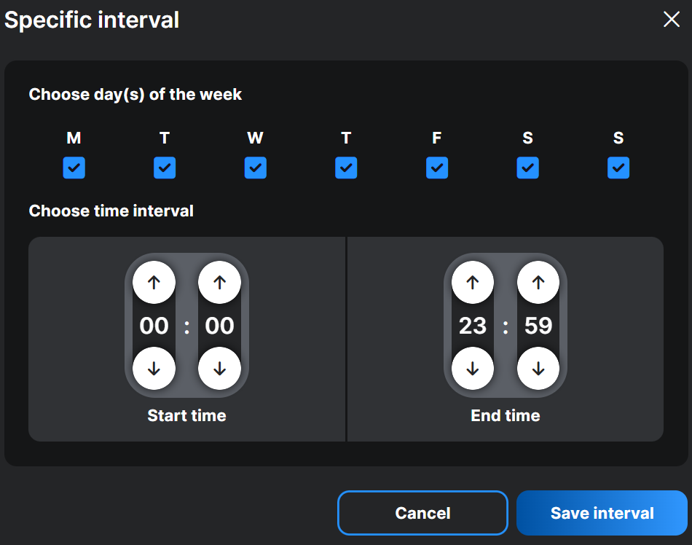Close the Specific interval dialog

point(672,20)
